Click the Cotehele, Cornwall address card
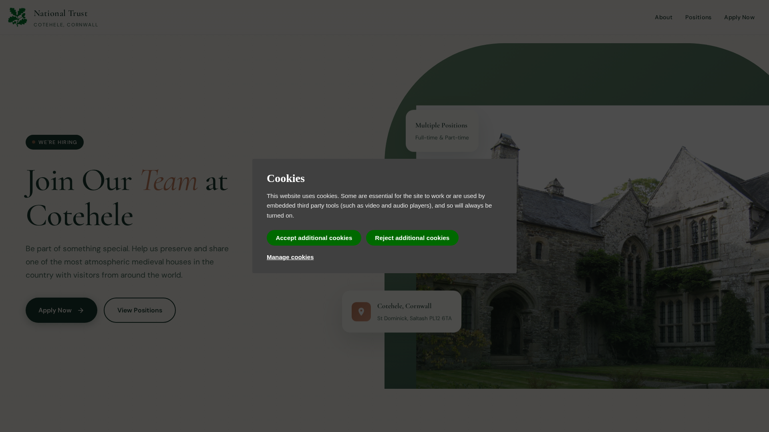The image size is (769, 432). click(402, 312)
